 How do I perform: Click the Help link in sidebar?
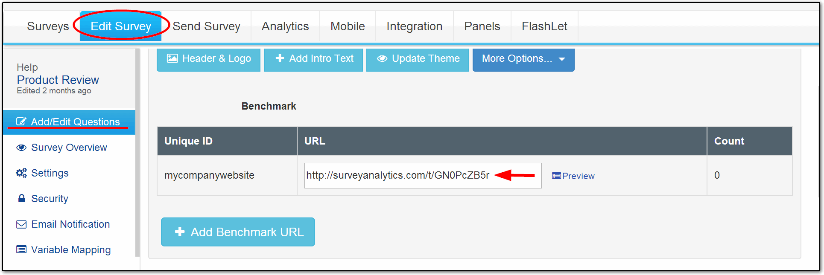click(27, 67)
